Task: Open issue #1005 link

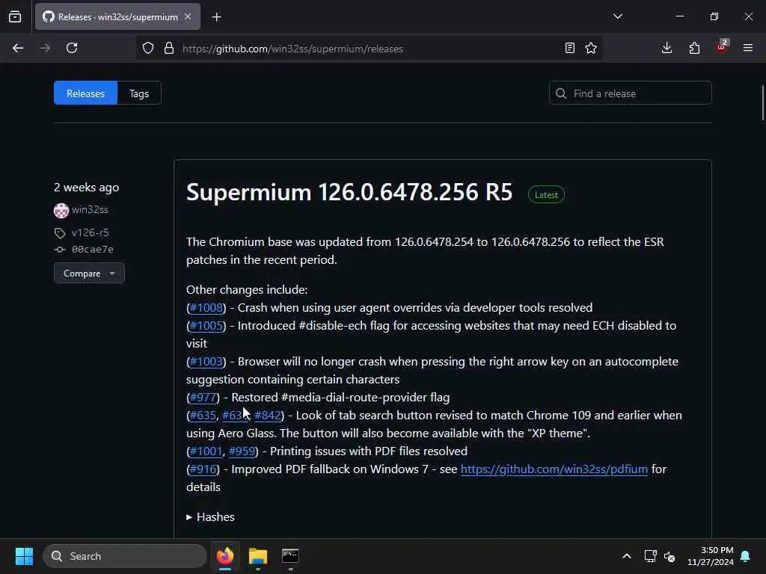Action: (206, 326)
